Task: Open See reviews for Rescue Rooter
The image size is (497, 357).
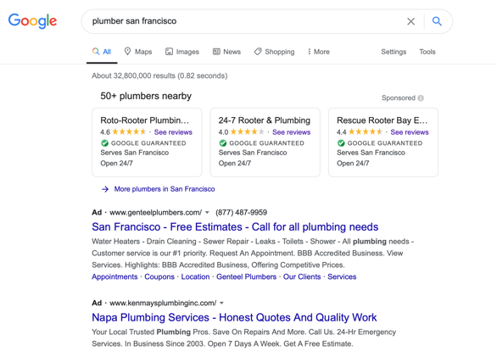Action: tap(410, 132)
